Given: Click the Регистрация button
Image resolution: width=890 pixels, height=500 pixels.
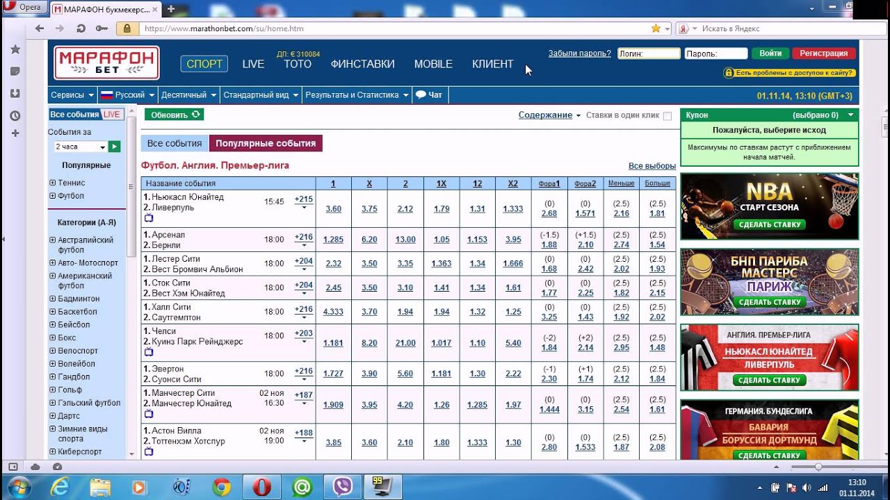Looking at the screenshot, I should 824,53.
